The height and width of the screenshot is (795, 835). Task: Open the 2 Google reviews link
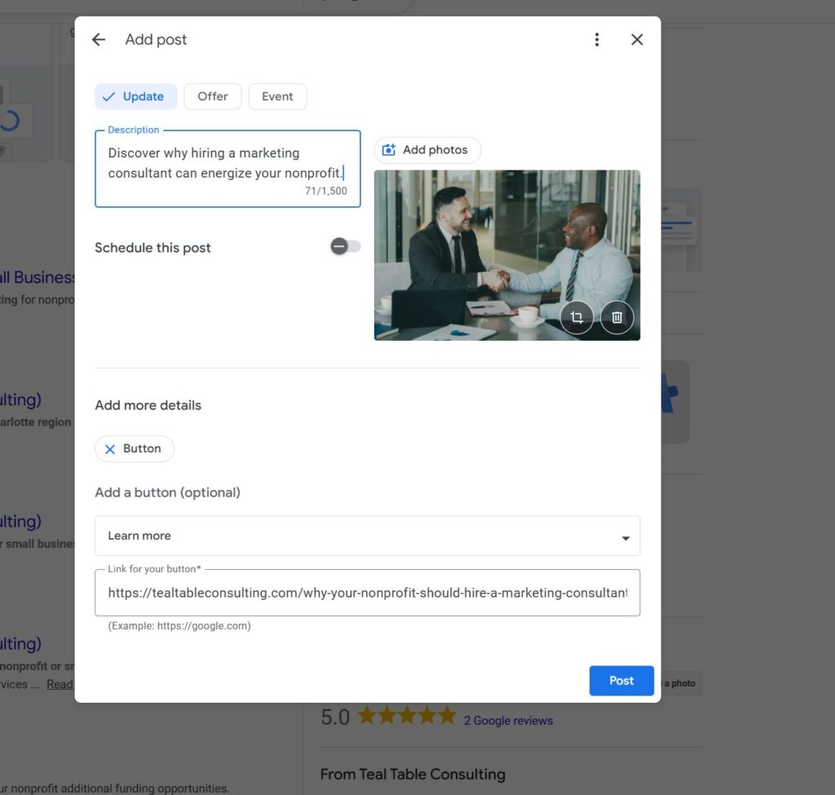point(508,721)
